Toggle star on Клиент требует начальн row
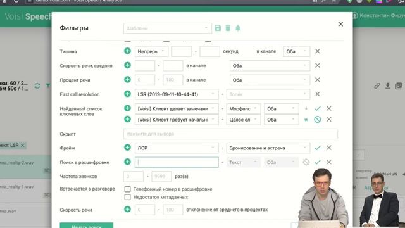The image size is (405, 228). pyautogui.click(x=306, y=120)
